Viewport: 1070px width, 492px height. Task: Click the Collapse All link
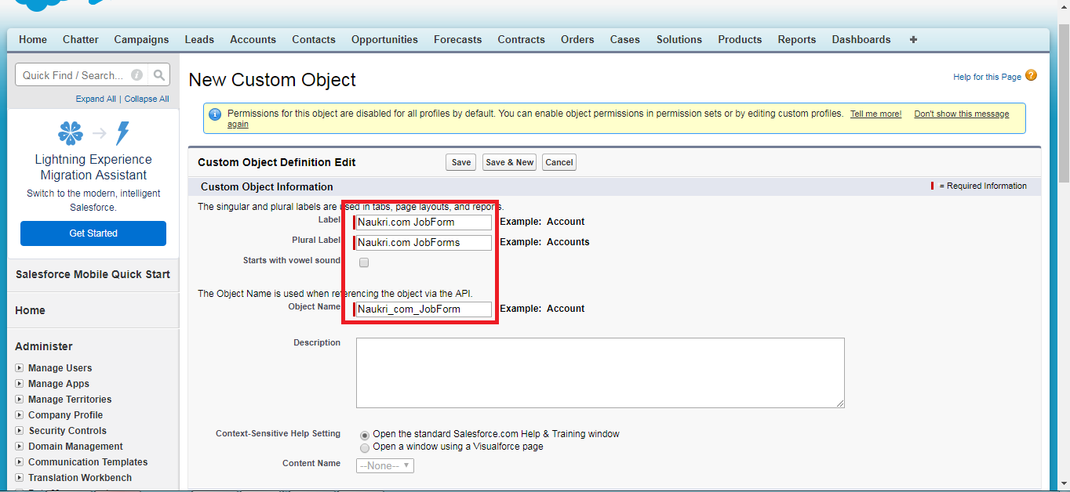tap(147, 99)
